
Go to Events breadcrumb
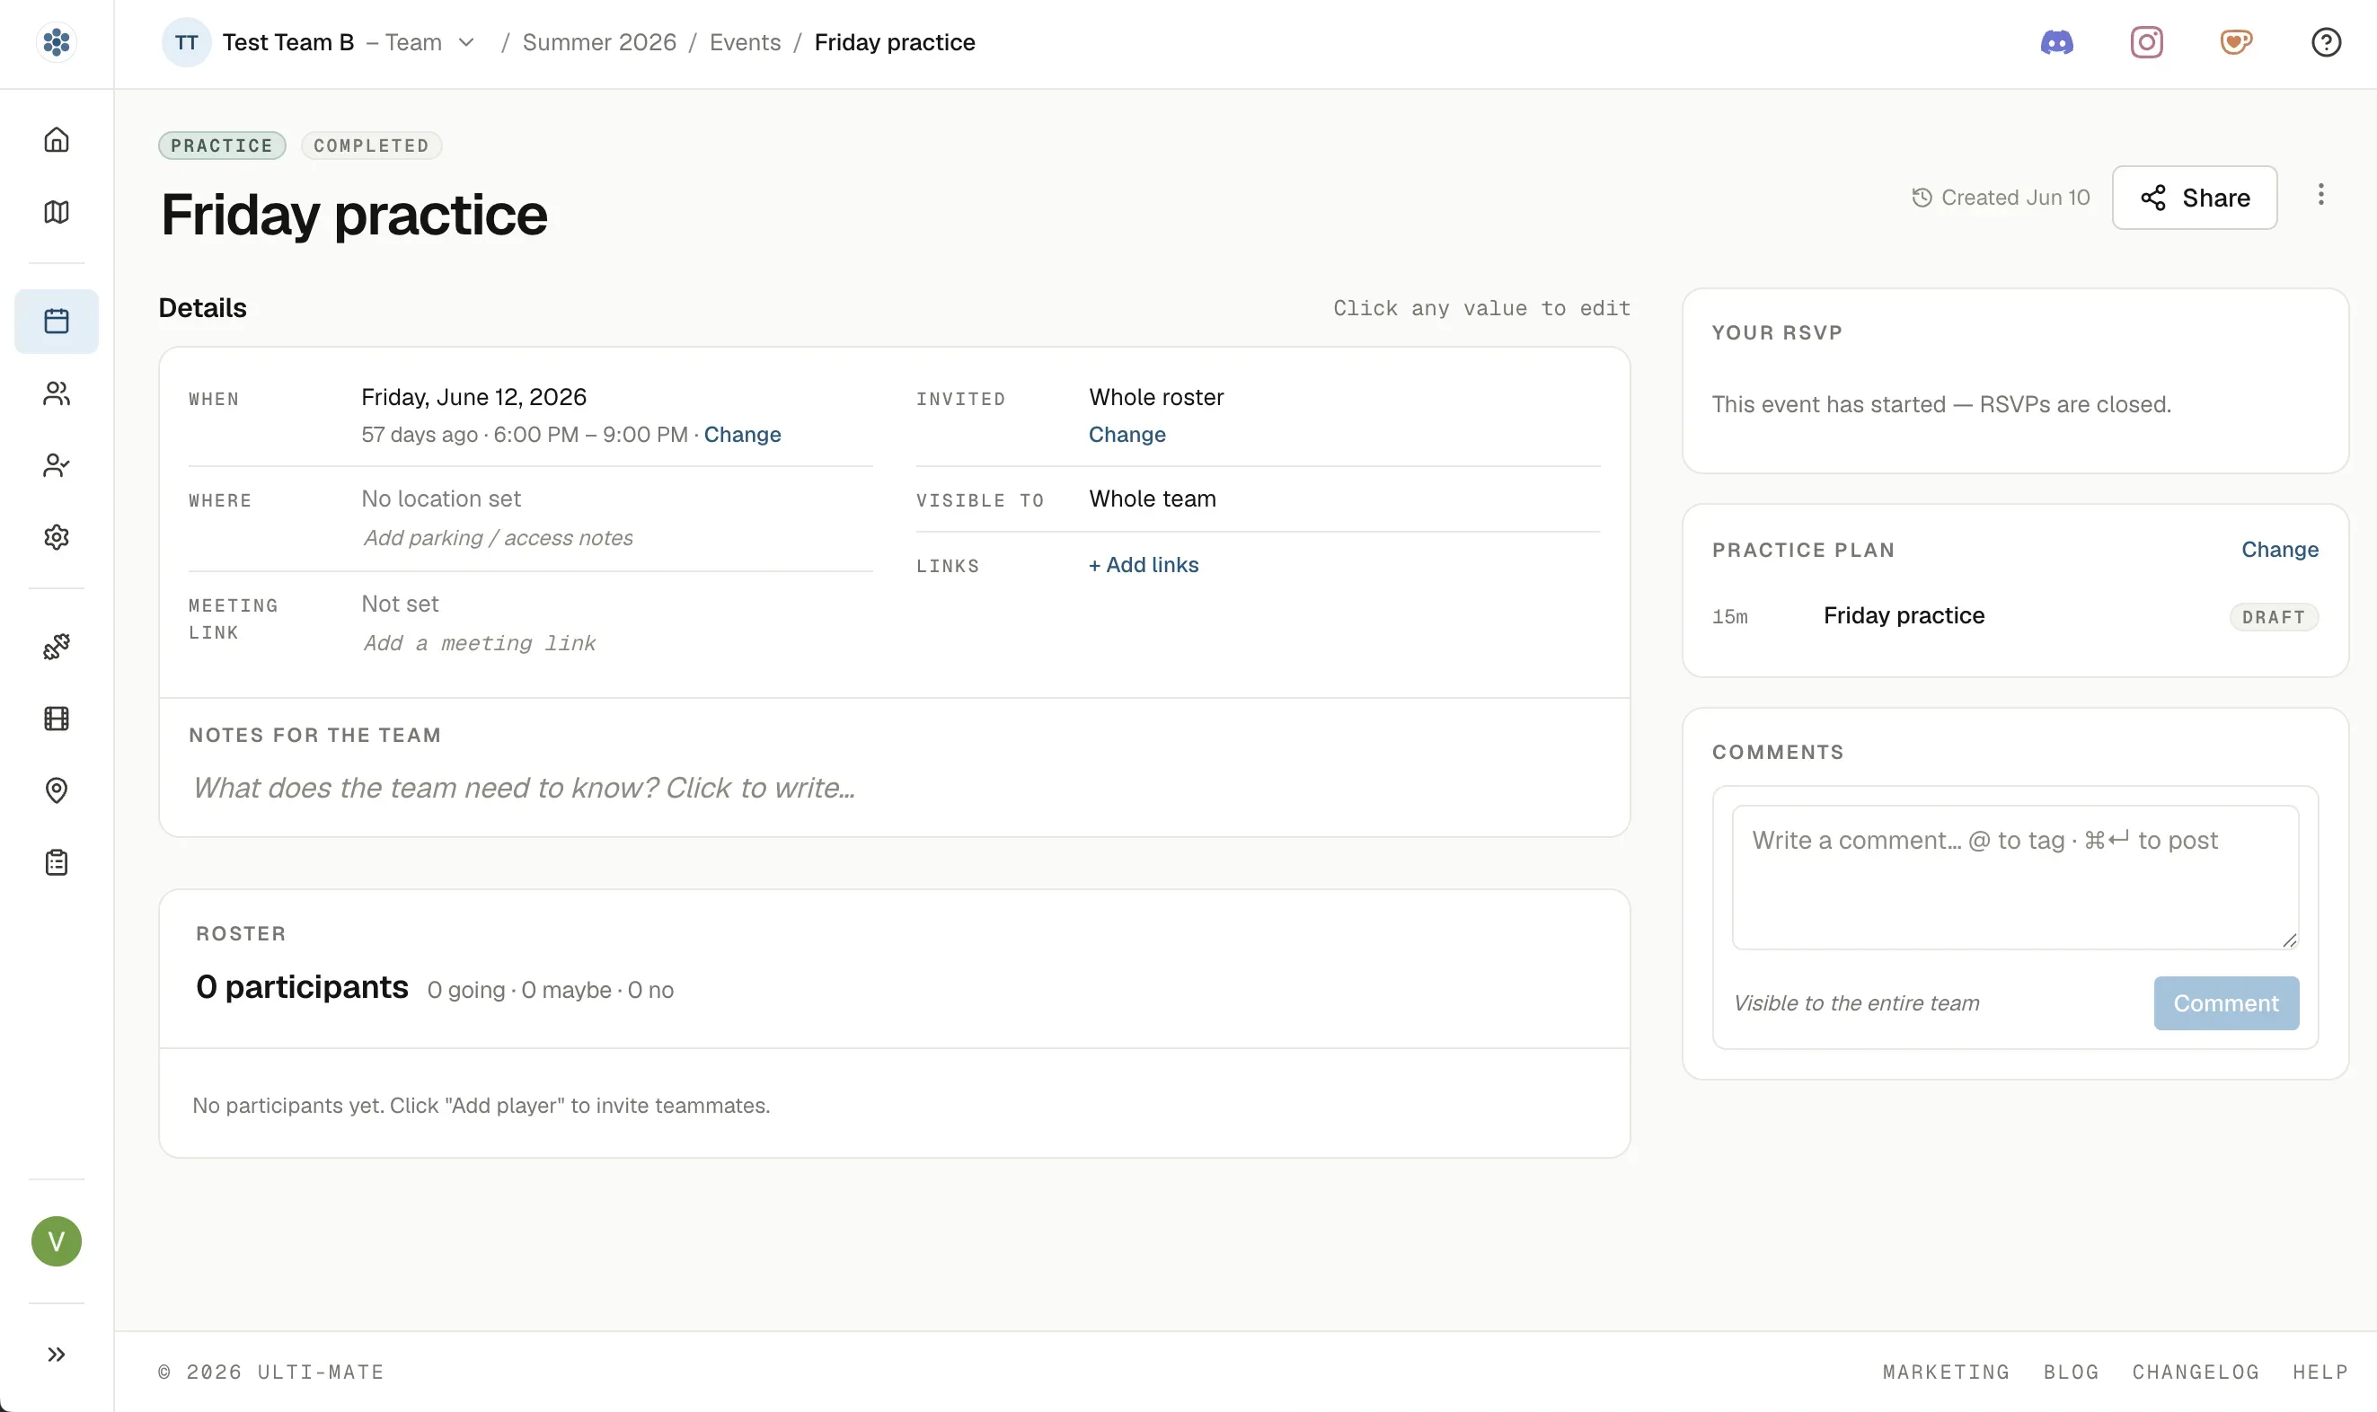(x=745, y=42)
